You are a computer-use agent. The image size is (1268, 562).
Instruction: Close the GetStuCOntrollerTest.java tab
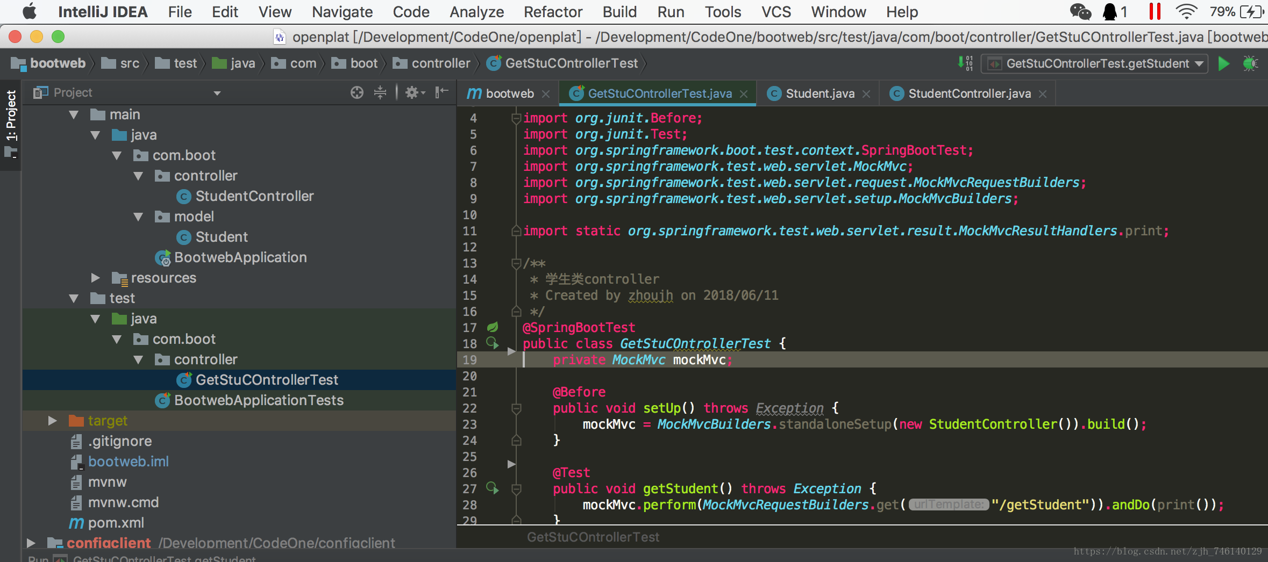click(744, 93)
